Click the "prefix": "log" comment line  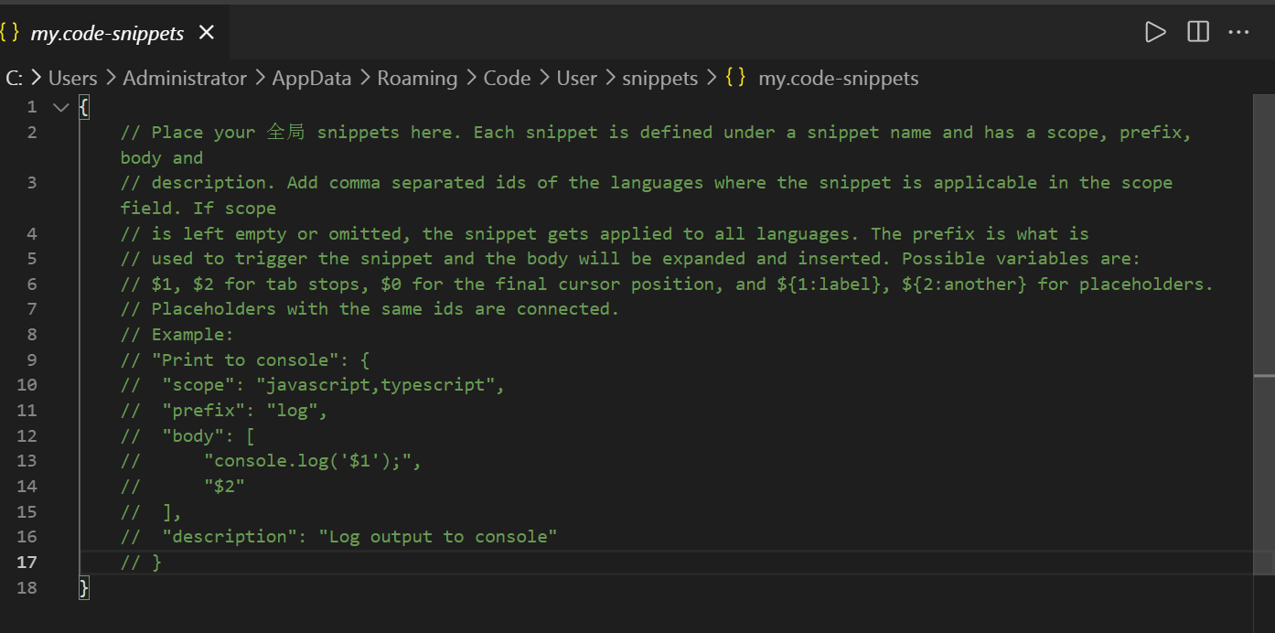pyautogui.click(x=244, y=410)
